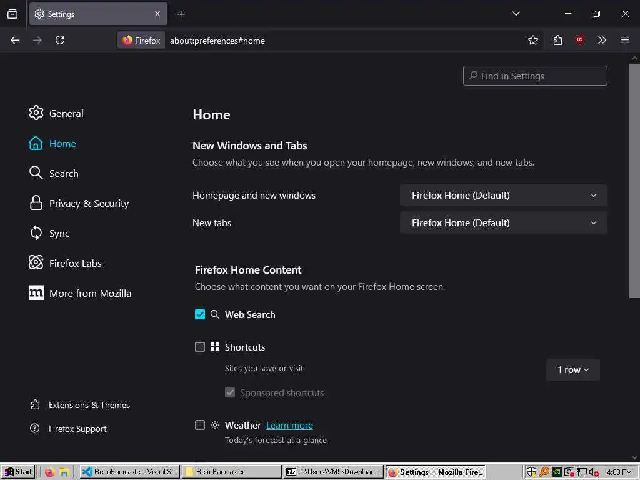Close the Settings tab
This screenshot has width=640, height=480.
(157, 14)
